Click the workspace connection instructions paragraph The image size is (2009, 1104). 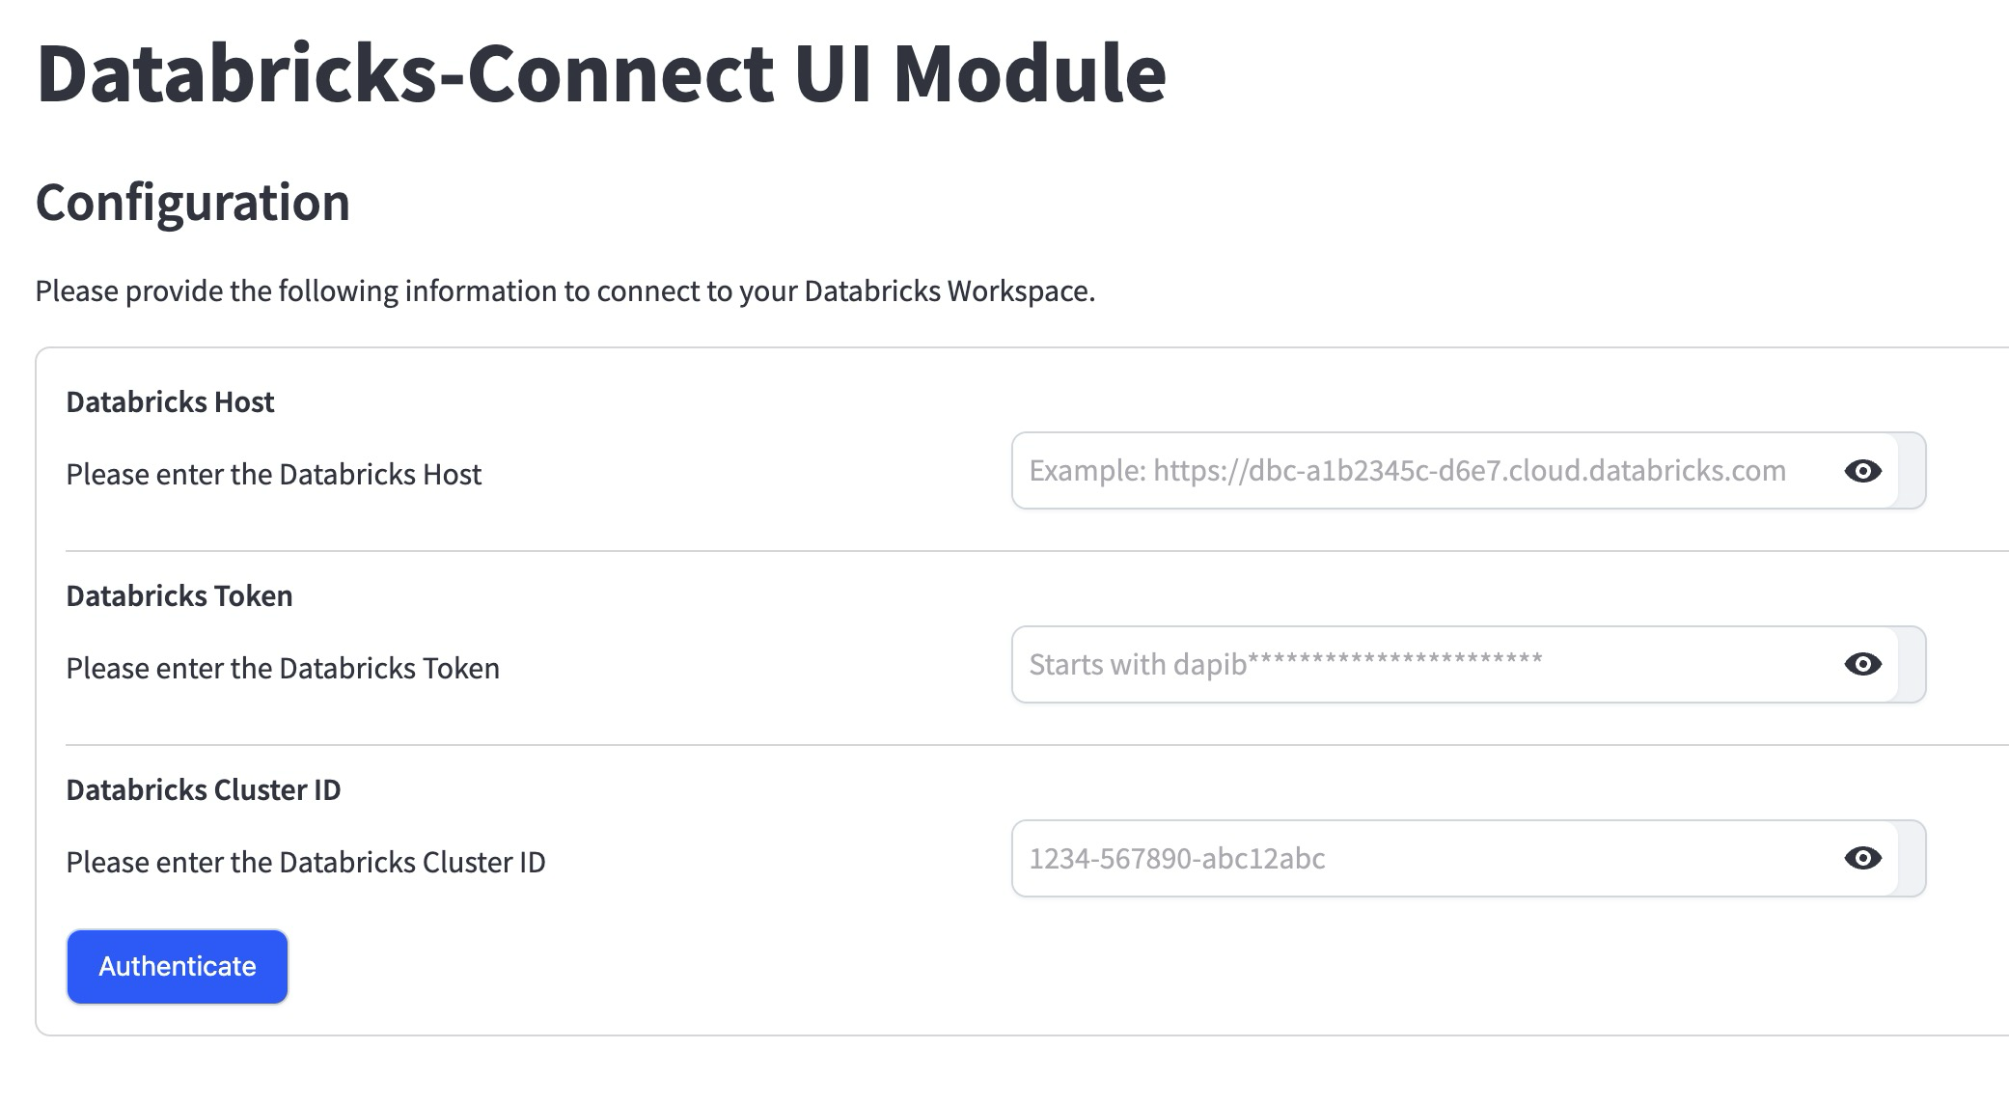tap(564, 290)
